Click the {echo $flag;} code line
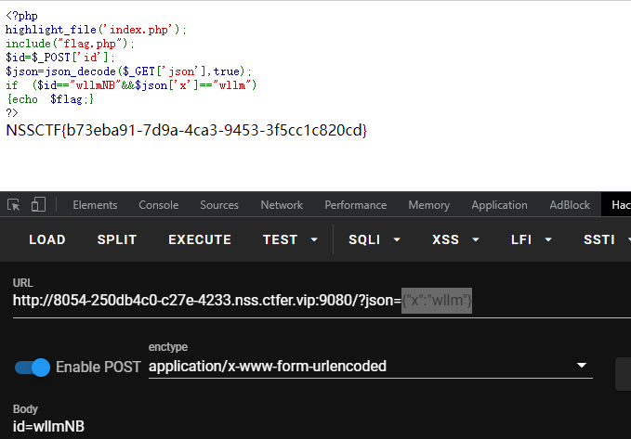 (x=50, y=99)
